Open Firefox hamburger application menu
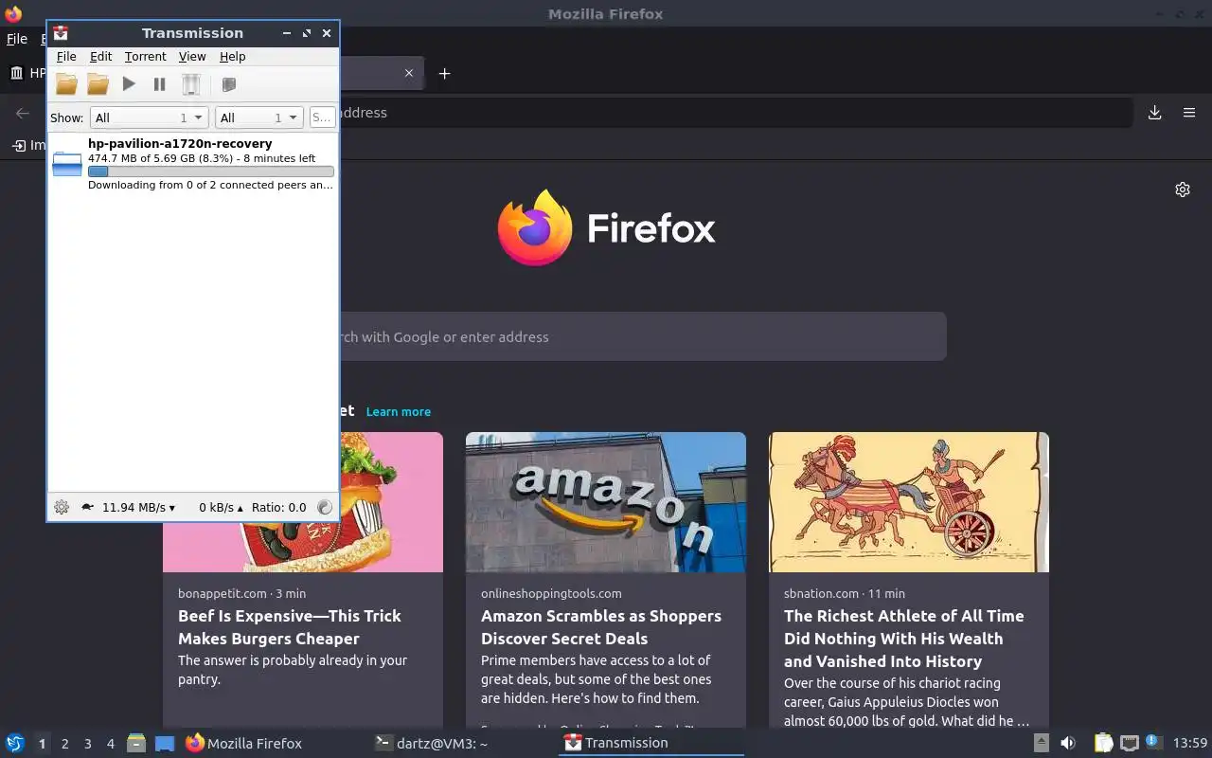1212x758 pixels. click(x=1189, y=113)
